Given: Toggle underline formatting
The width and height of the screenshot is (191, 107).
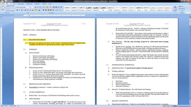Looking at the screenshot, I should click(x=22, y=10).
